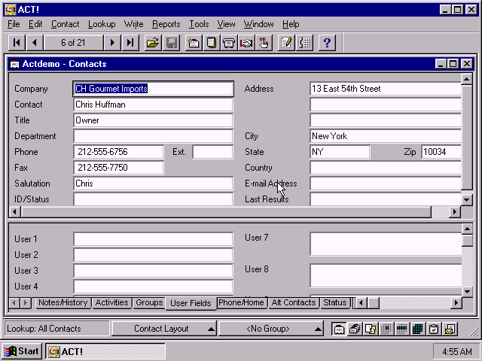Image resolution: width=482 pixels, height=361 pixels.
Task: Select the User Fields tab
Action: [191, 303]
